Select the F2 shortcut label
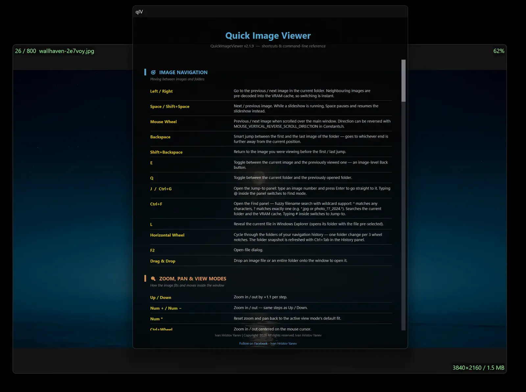 tap(152, 250)
